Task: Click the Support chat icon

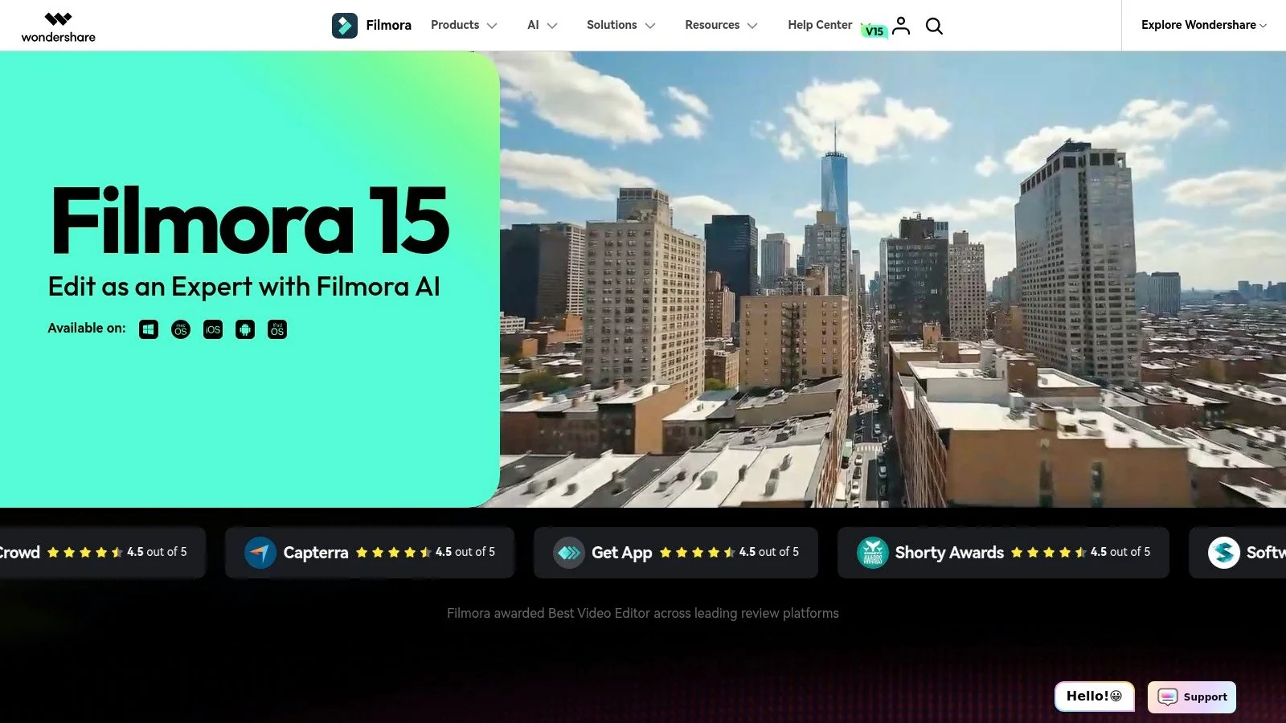Action: tap(1168, 696)
